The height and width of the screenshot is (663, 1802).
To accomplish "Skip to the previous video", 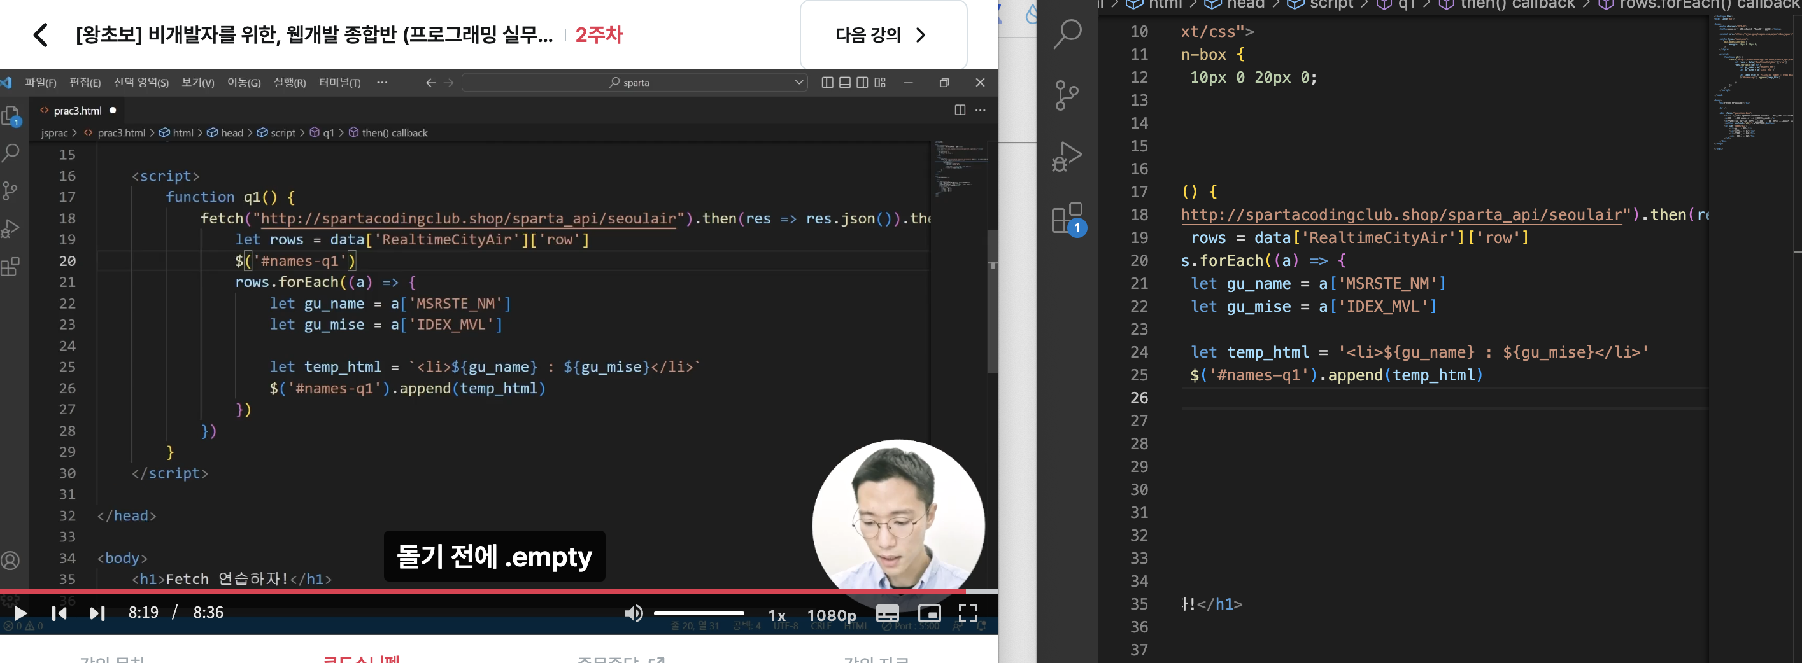I will click(59, 613).
